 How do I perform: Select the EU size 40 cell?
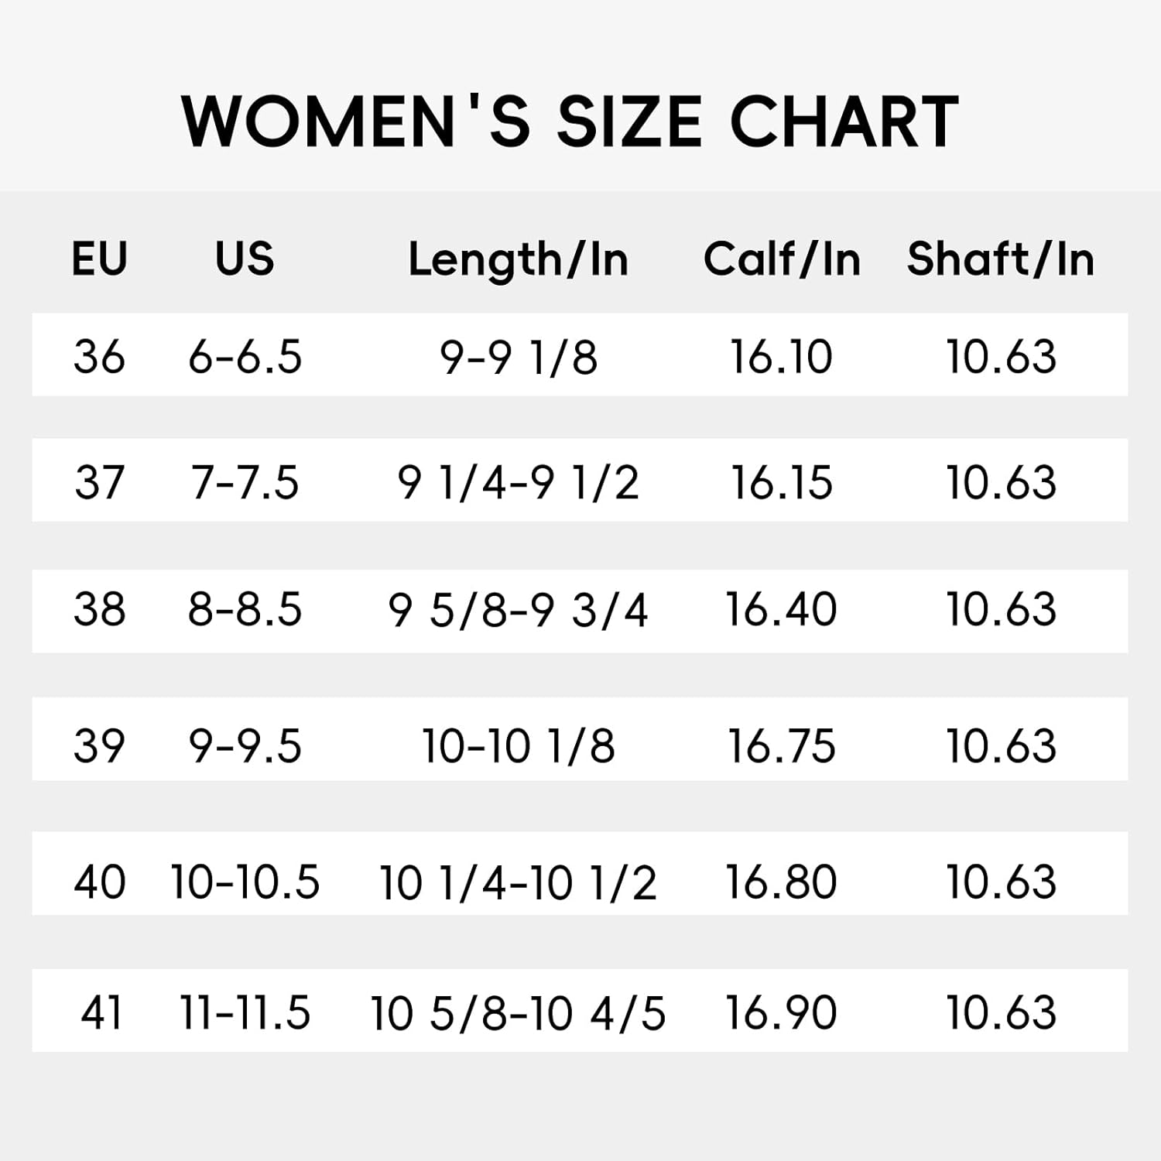coord(99,882)
